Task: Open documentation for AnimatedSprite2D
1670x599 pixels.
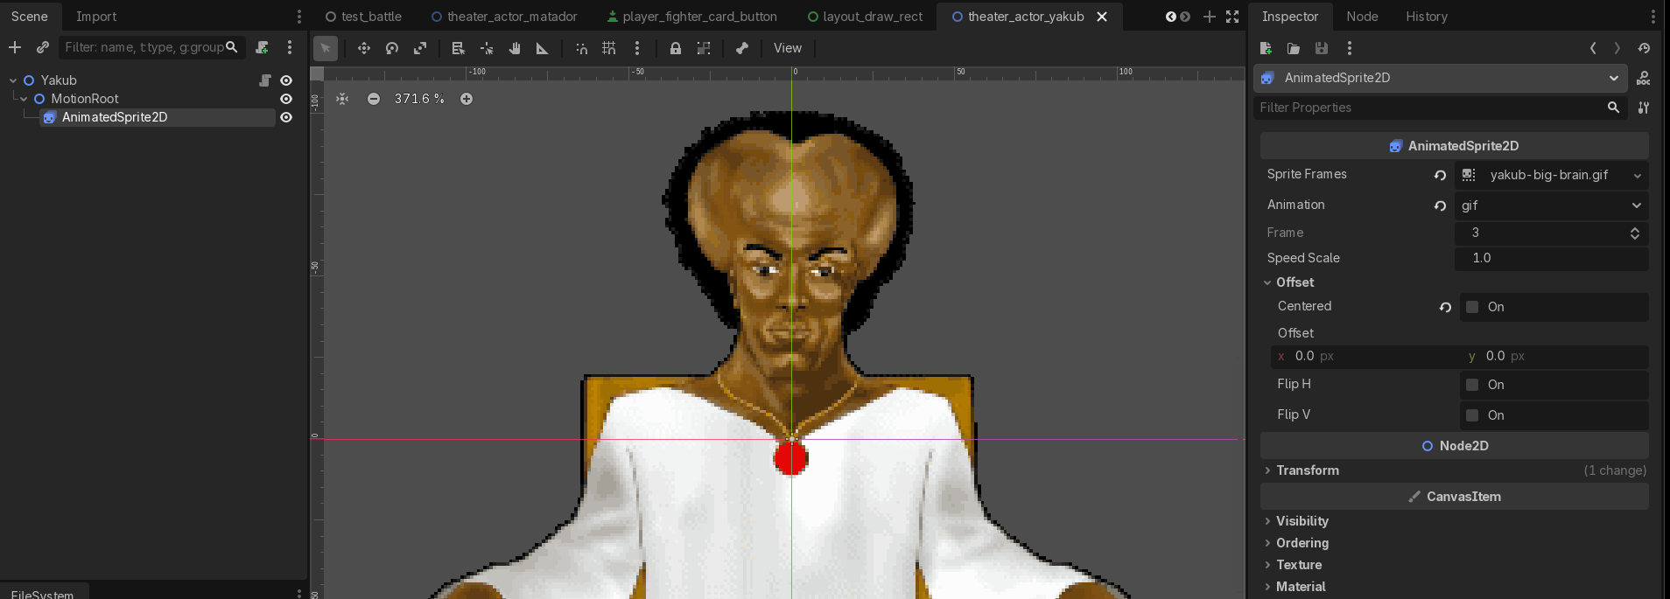Action: pyautogui.click(x=1644, y=78)
